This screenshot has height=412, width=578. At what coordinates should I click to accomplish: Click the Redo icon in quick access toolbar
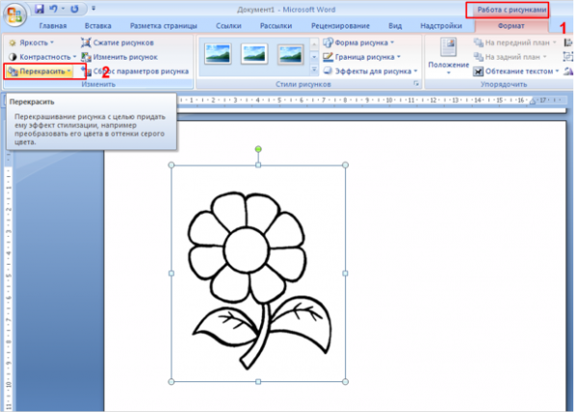point(74,9)
